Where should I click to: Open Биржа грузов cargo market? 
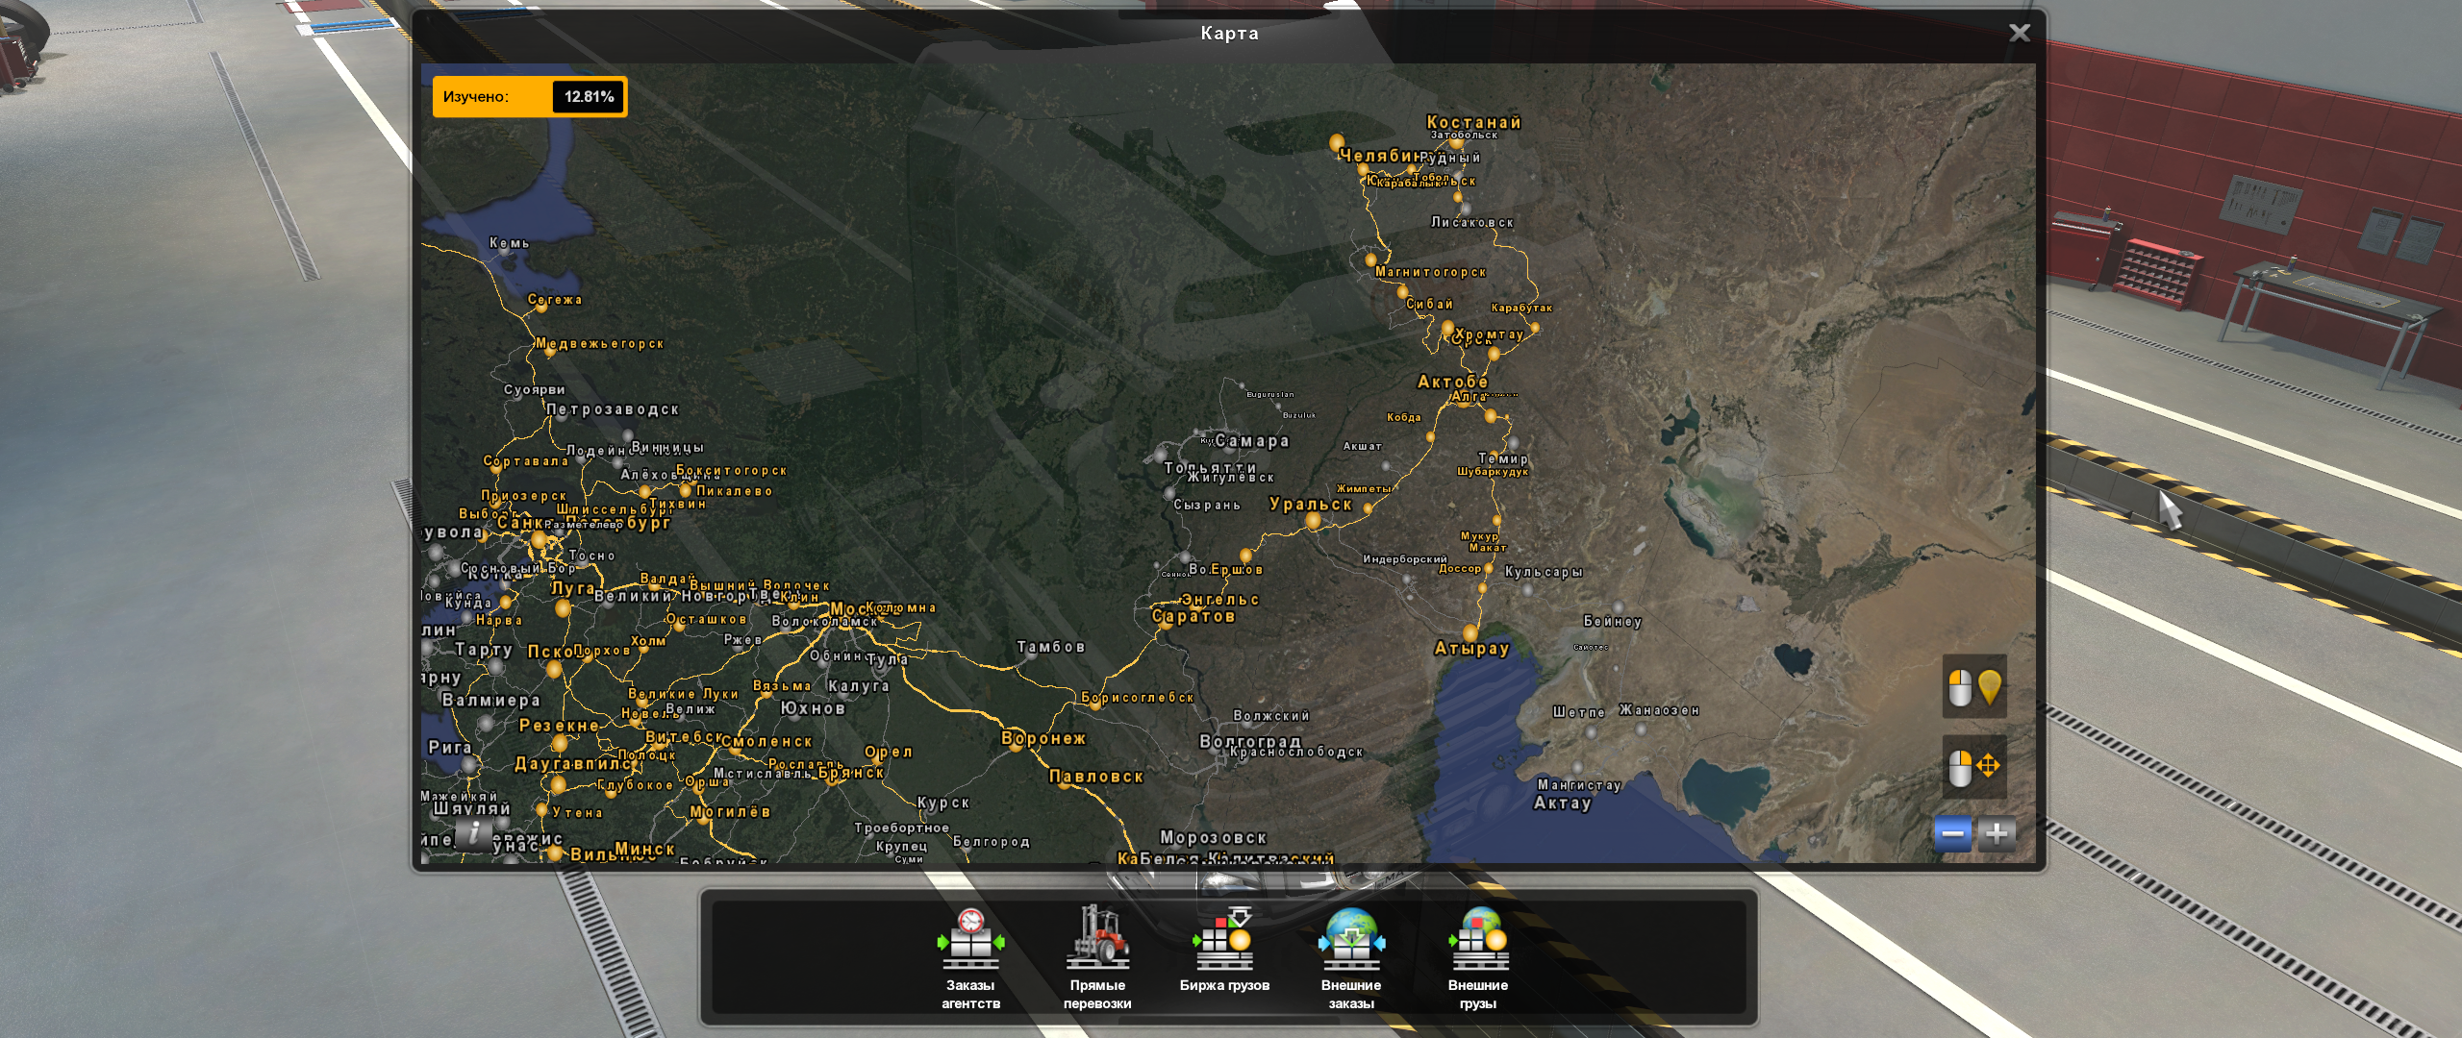pos(1224,951)
